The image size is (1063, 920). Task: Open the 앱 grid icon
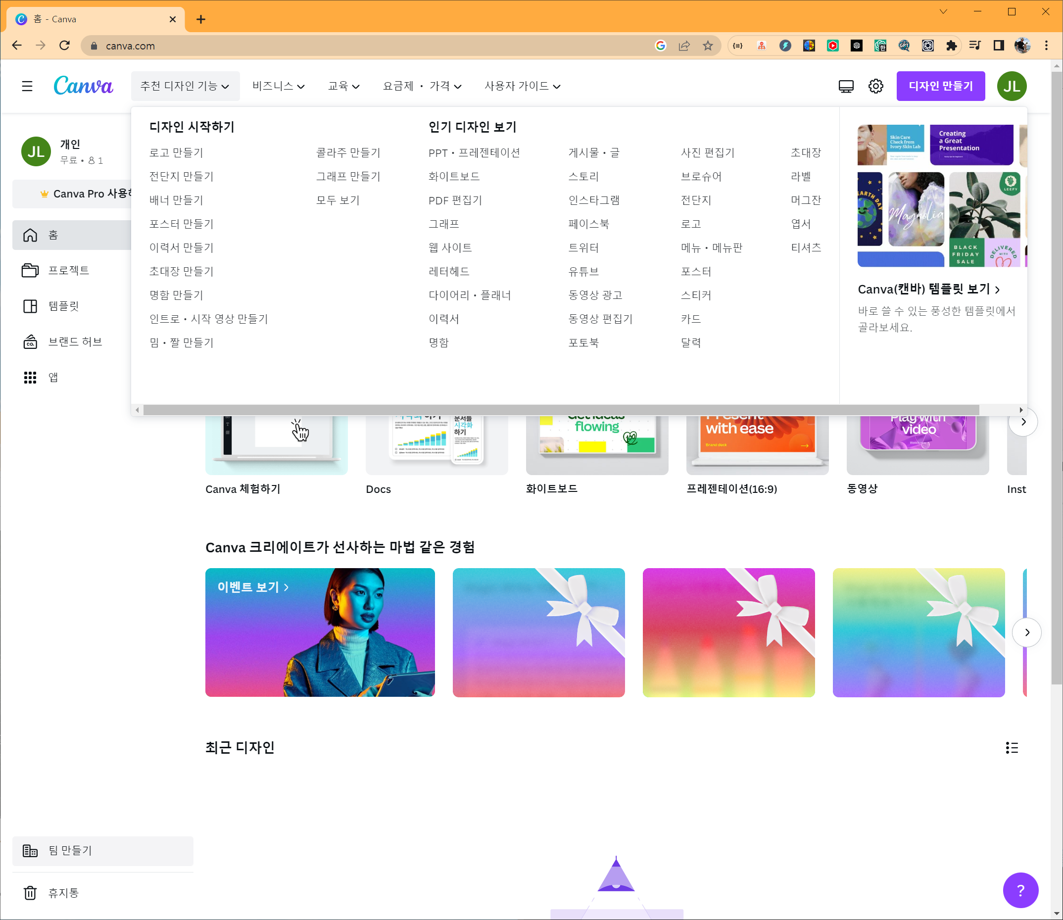30,378
